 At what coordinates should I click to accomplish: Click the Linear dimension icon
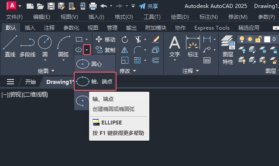click(x=207, y=39)
